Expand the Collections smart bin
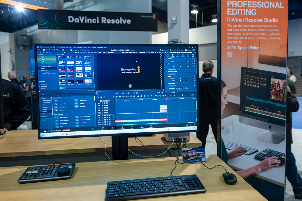Screen dimensions: 302x201 (40, 86)
